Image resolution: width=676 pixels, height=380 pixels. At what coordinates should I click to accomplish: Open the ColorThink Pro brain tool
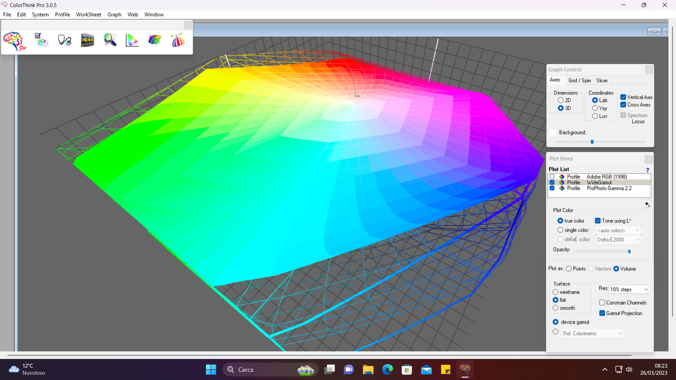pos(13,41)
